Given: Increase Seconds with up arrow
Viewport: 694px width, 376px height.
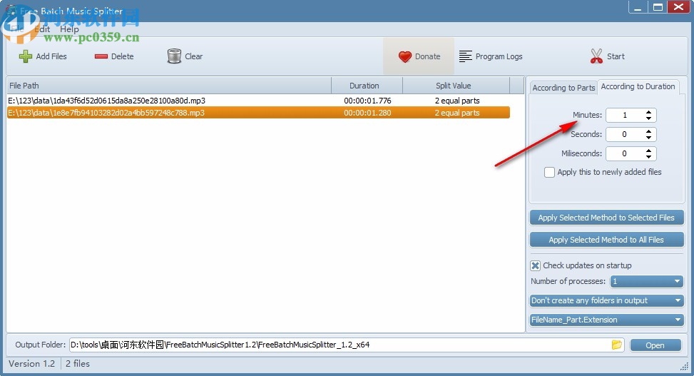Looking at the screenshot, I should (x=648, y=131).
